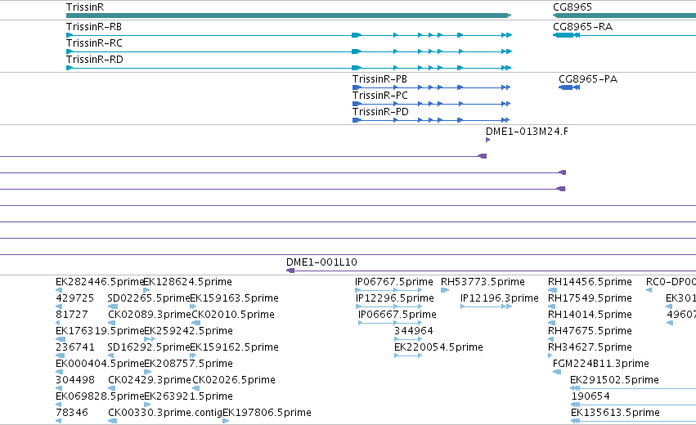Click the EK135613.5prime EST label
696x425 pixels.
tap(615, 413)
